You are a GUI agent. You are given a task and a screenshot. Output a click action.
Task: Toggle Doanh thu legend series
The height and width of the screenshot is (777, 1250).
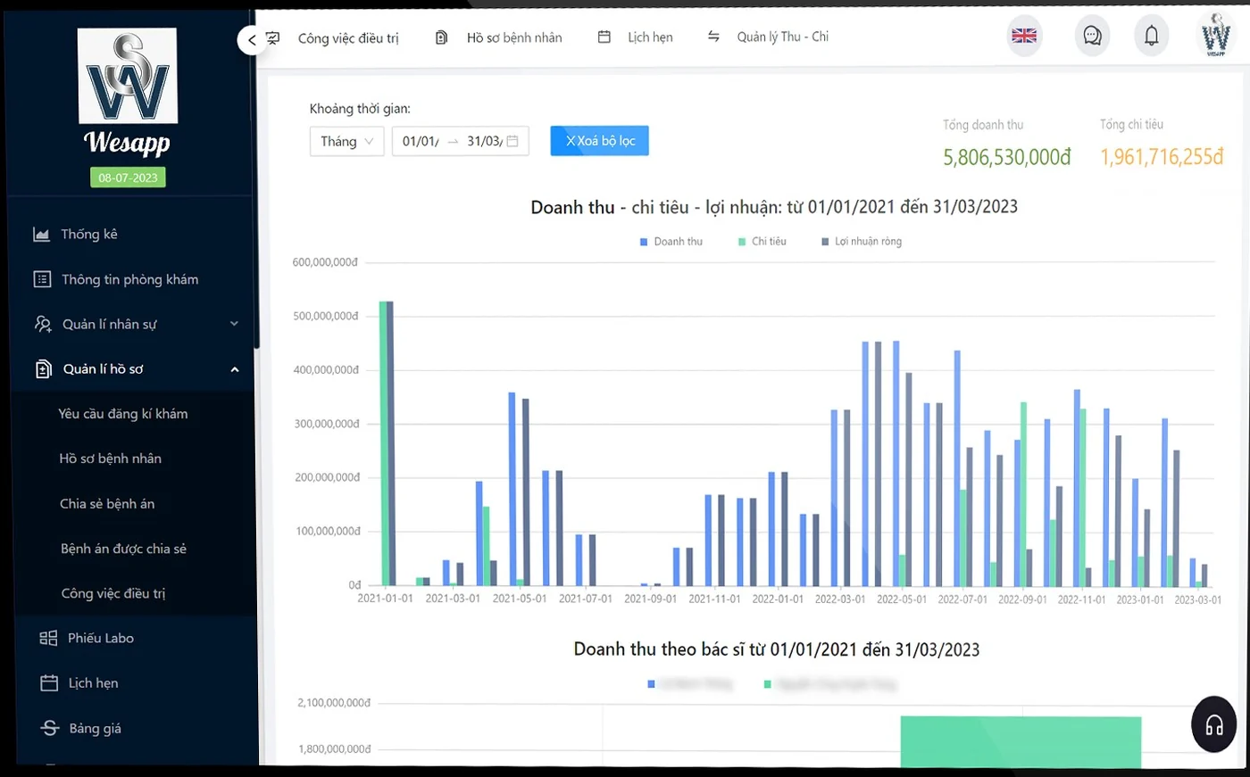coord(671,242)
